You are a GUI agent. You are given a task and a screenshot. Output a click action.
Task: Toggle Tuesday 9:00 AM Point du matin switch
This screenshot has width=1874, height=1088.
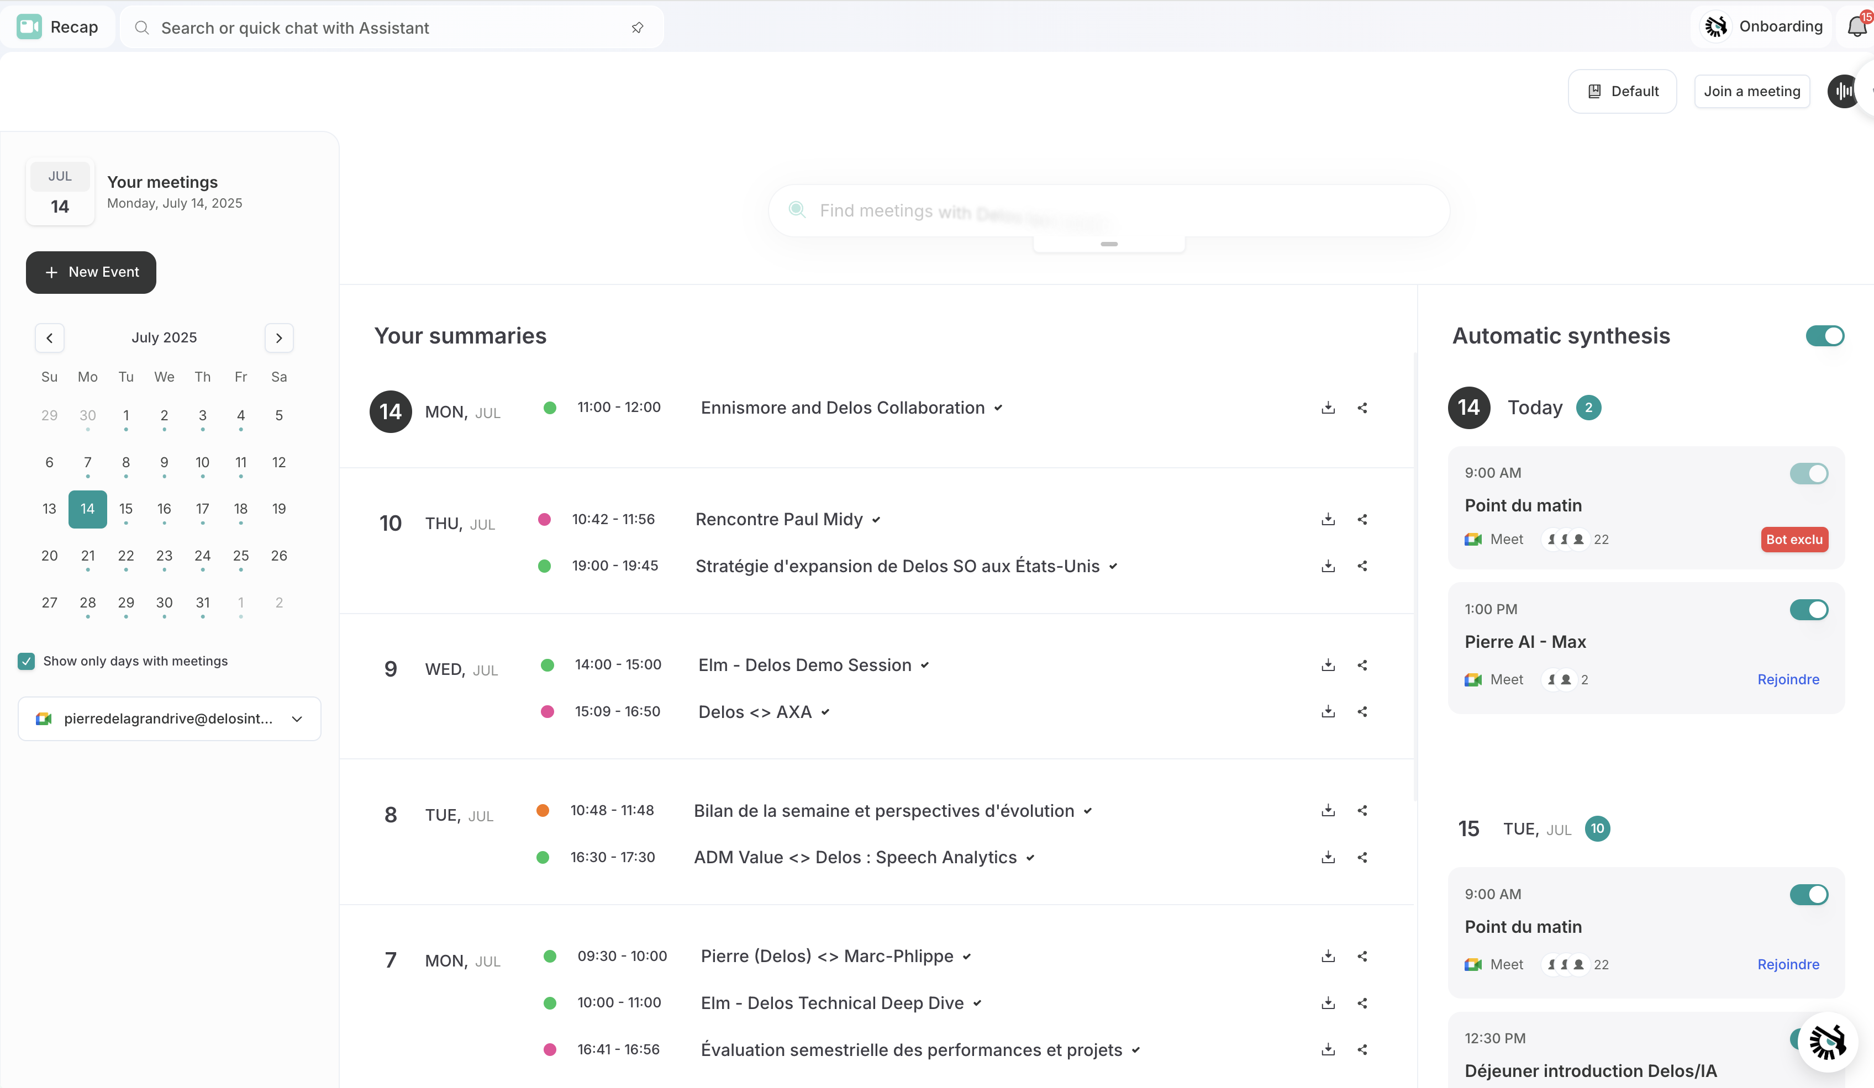1809,895
